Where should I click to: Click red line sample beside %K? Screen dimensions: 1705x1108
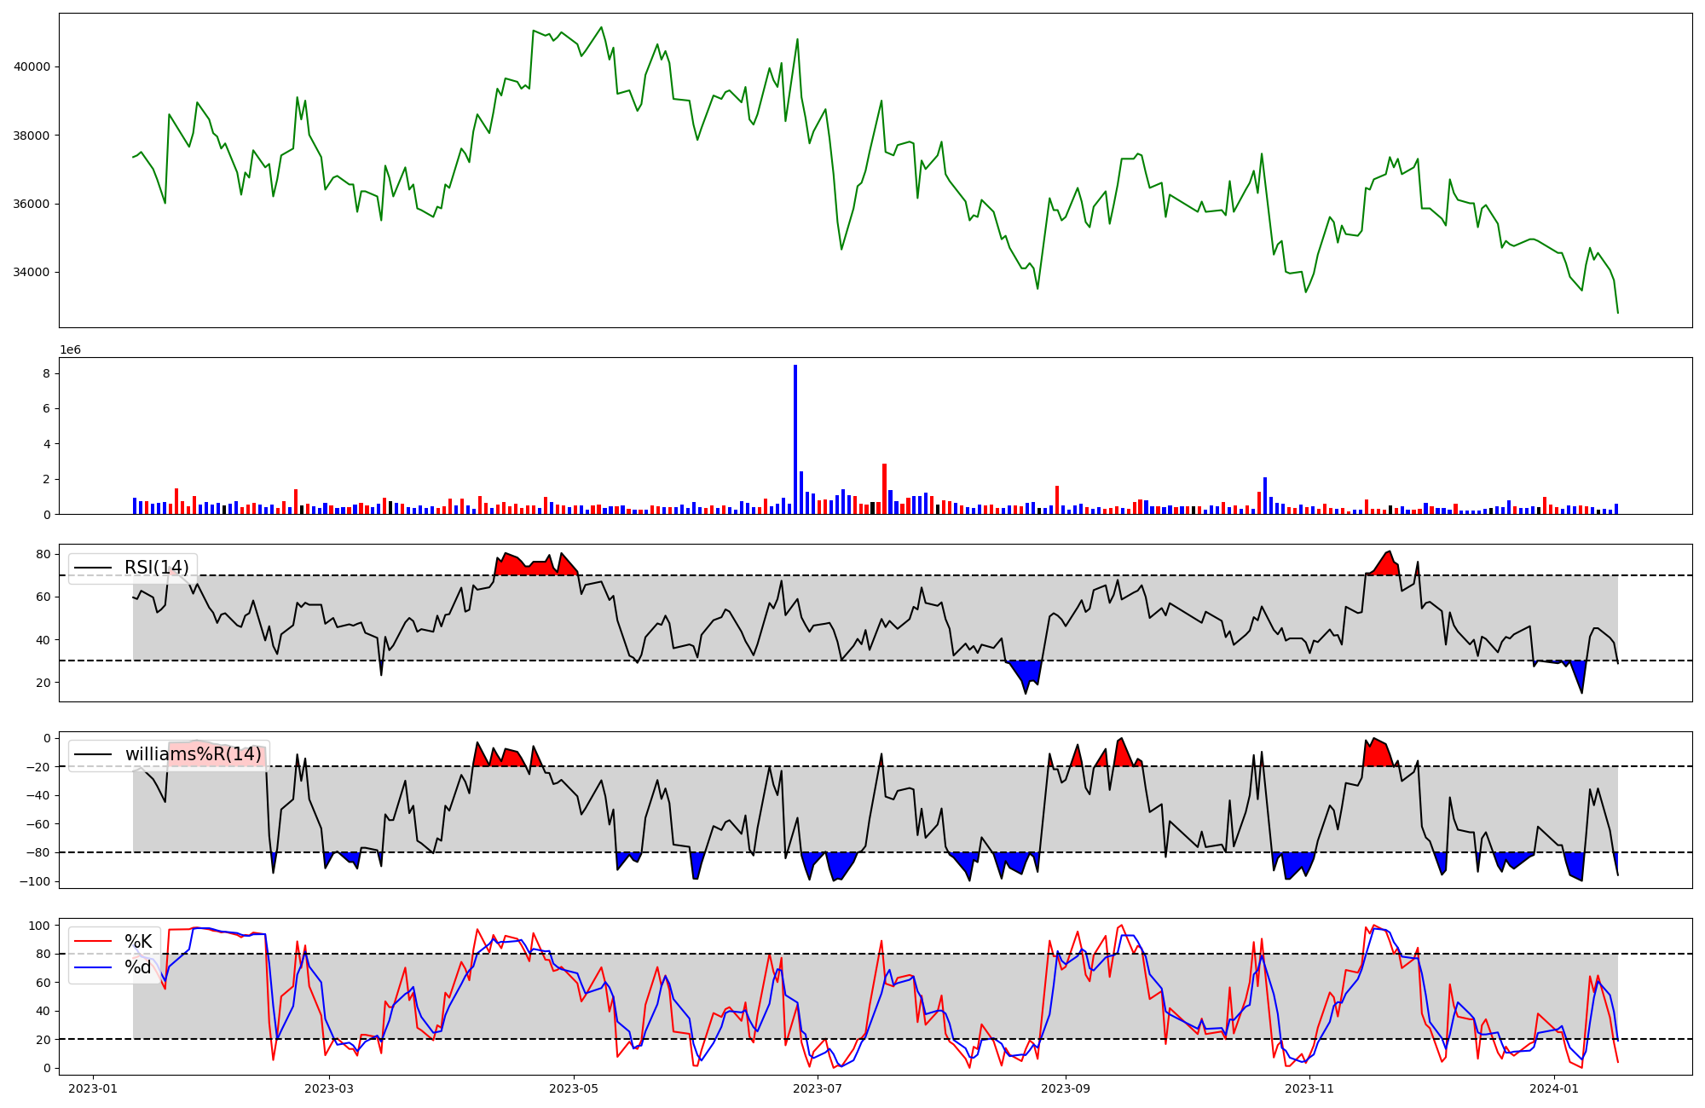coord(94,941)
